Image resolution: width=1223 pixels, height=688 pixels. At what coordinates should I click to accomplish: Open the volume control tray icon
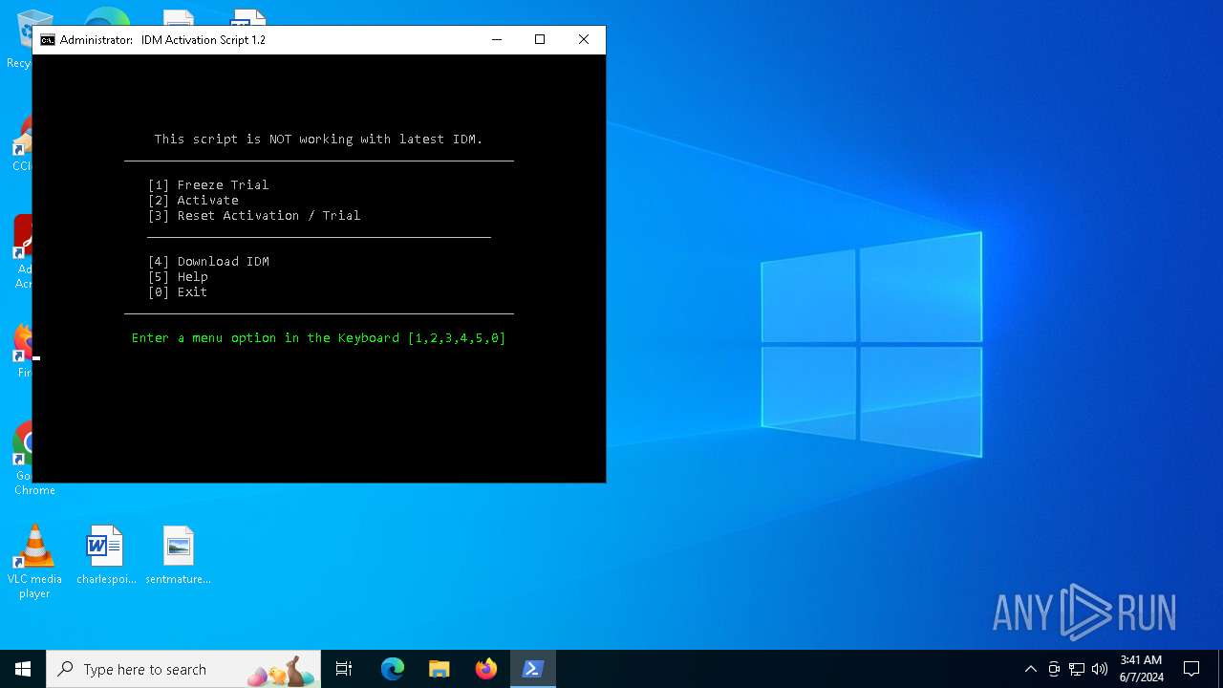(1100, 669)
